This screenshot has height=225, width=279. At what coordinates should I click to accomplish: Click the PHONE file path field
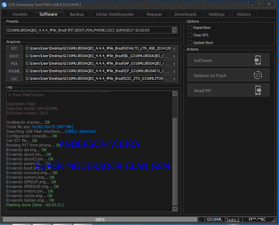click(95, 71)
